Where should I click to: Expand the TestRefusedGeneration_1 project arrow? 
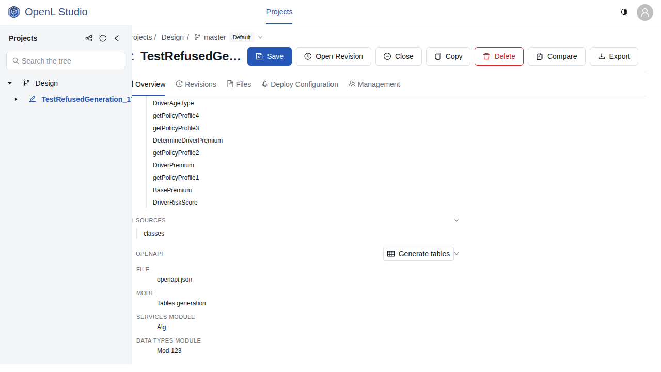[x=16, y=99]
